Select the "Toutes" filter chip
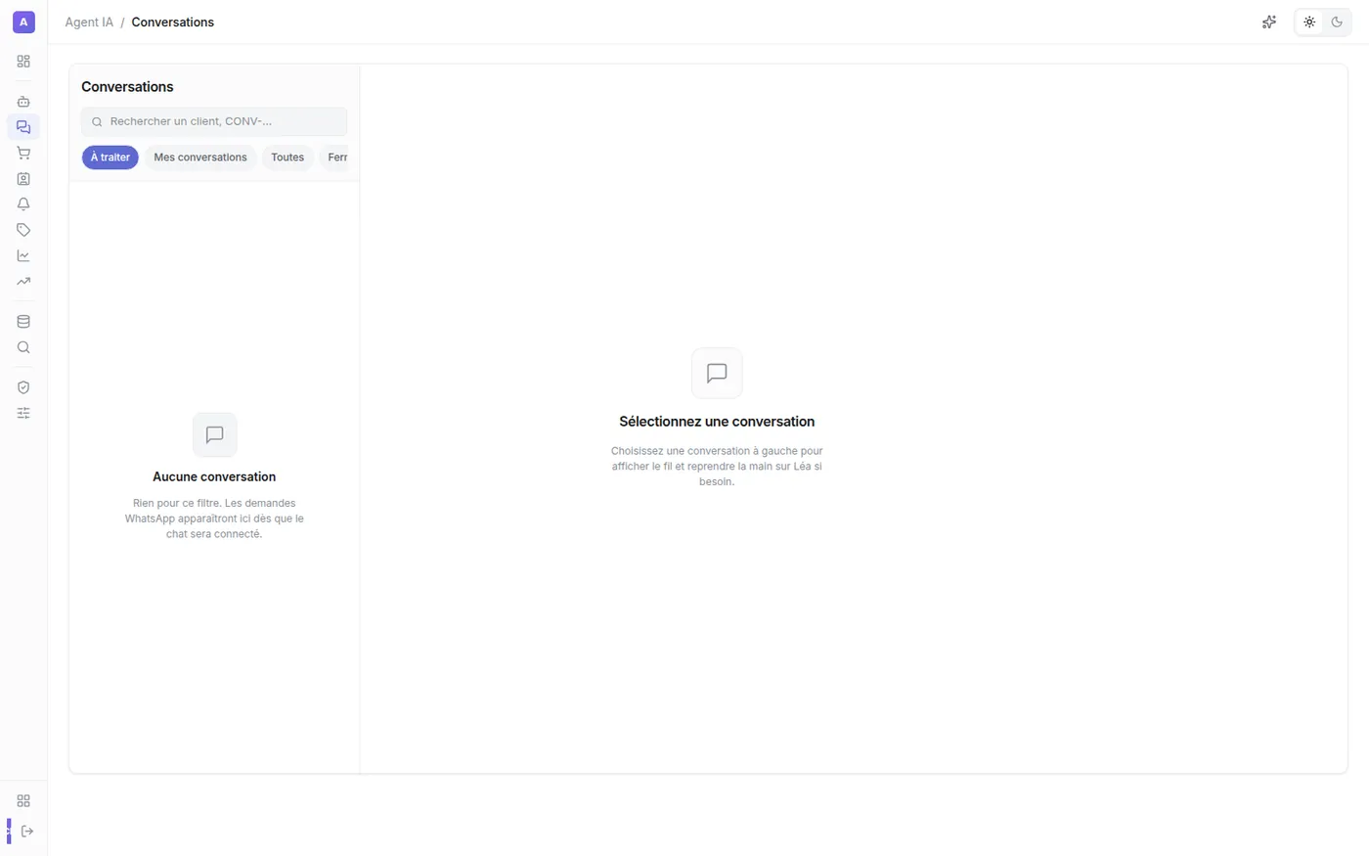1369x856 pixels. [287, 158]
